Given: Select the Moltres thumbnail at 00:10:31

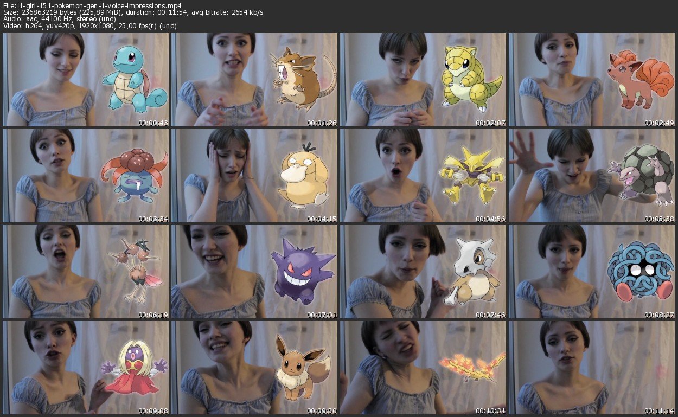Looking at the screenshot, I should click(423, 368).
